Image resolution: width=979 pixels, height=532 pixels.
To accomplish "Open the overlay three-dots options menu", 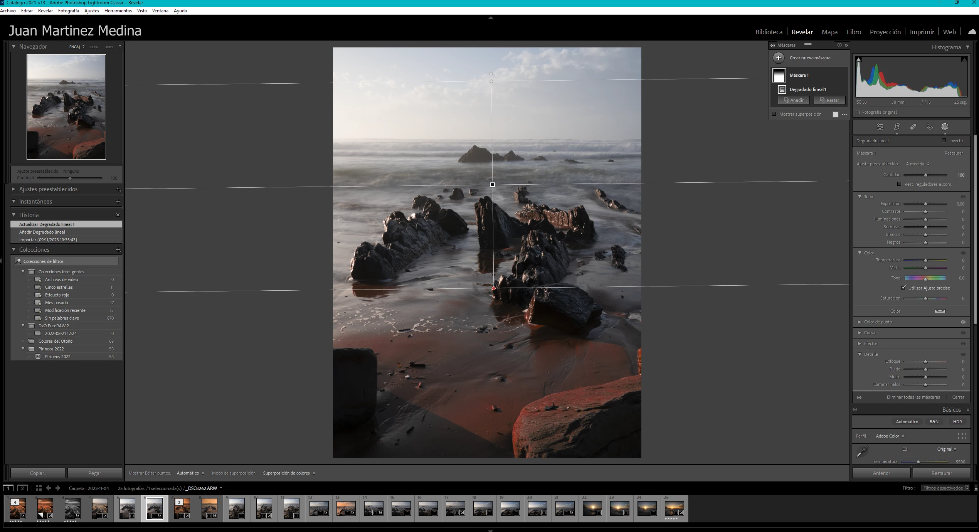I will pos(844,114).
